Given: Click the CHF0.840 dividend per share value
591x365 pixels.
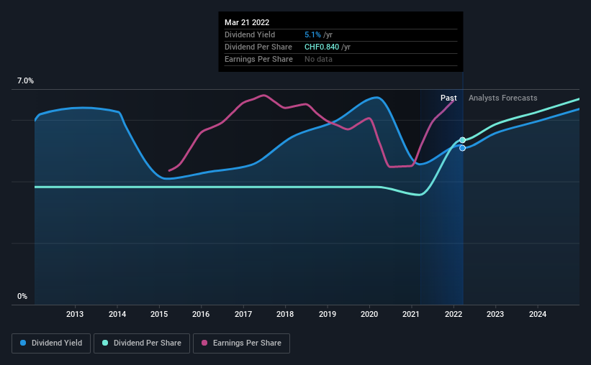Looking at the screenshot, I should click(x=322, y=47).
